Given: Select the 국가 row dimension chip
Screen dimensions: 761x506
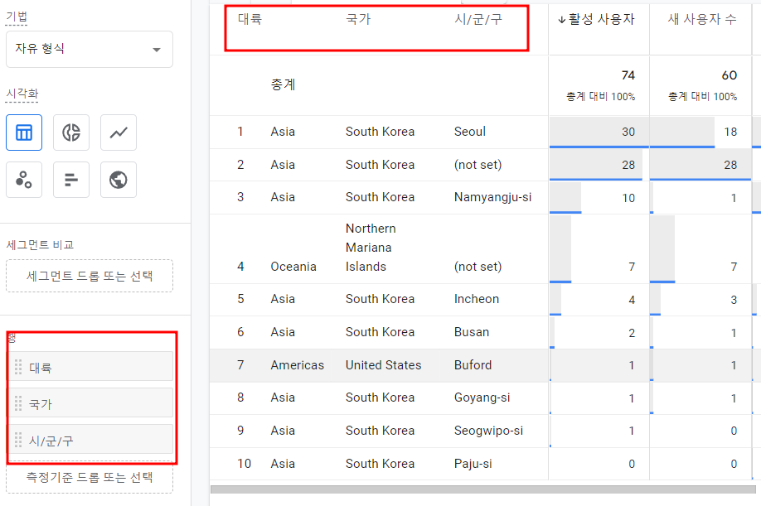Looking at the screenshot, I should (91, 402).
